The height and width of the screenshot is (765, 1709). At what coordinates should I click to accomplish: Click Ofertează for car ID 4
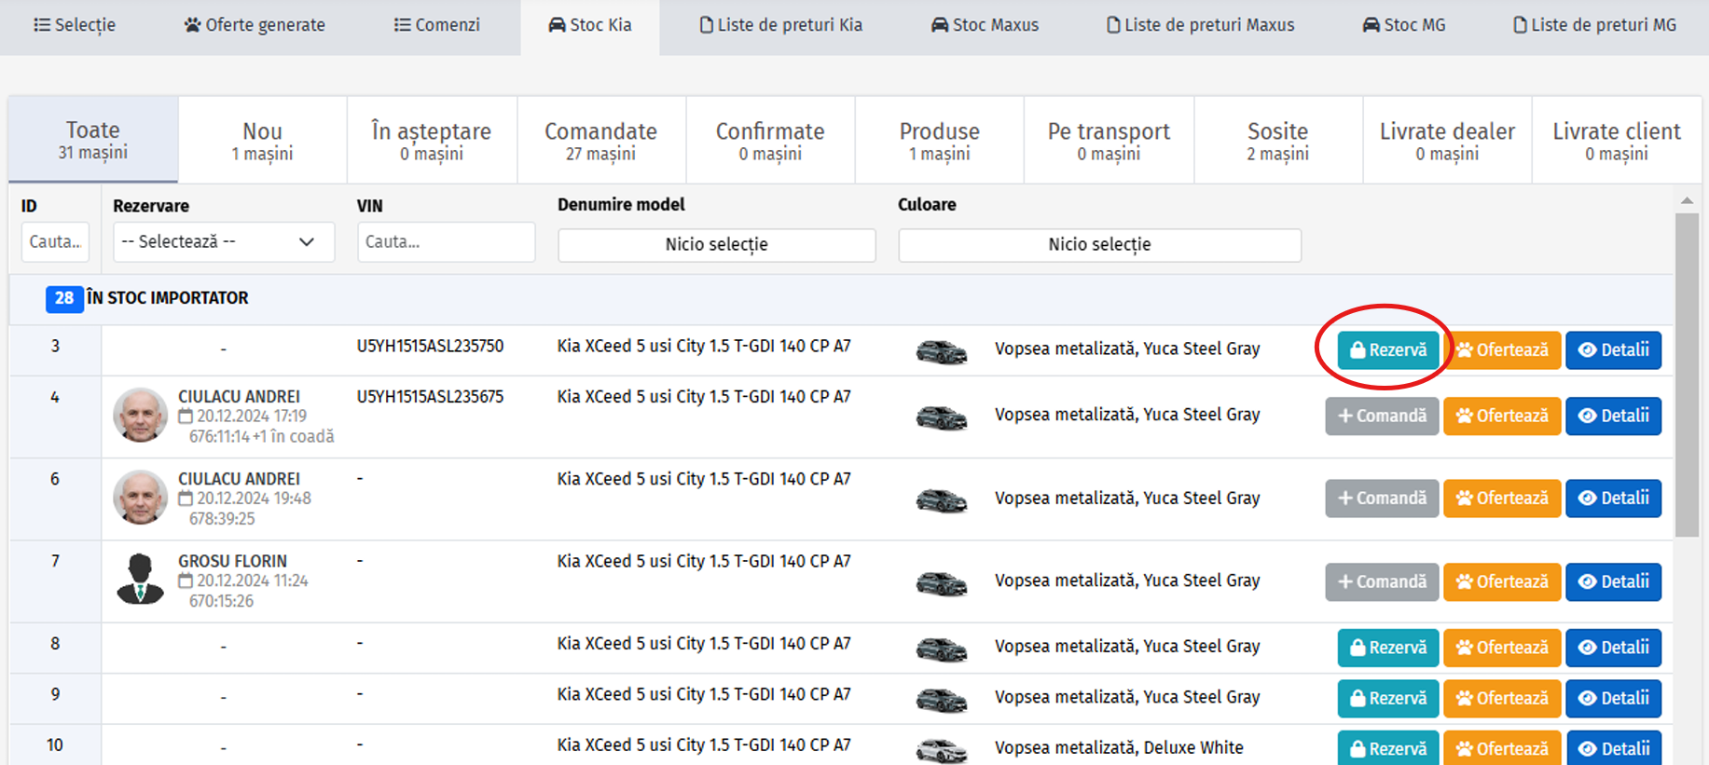(x=1502, y=417)
